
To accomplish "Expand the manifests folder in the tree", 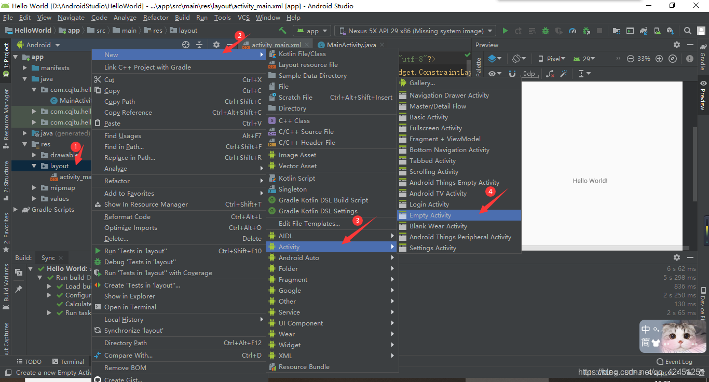I will coord(25,68).
